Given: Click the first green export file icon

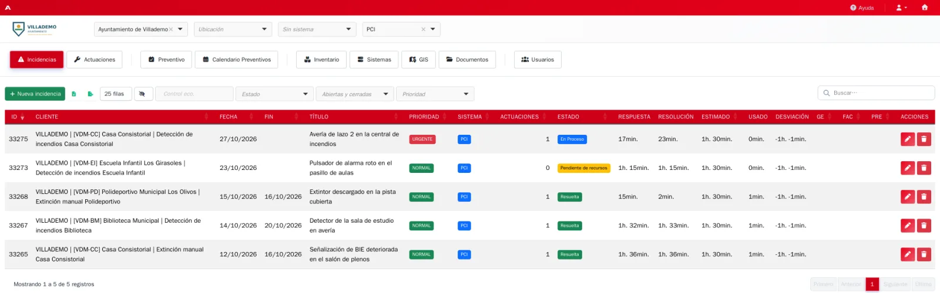Looking at the screenshot, I should coord(74,94).
